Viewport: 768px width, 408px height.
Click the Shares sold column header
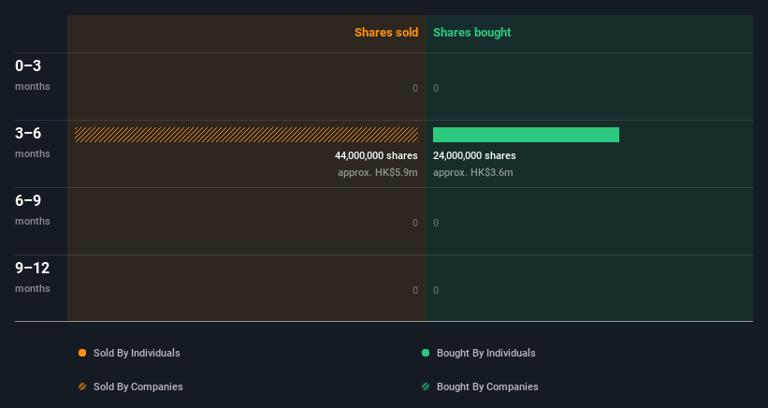pos(386,33)
